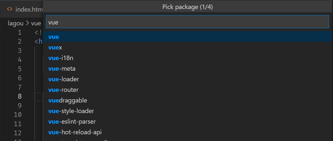Select vue-loader in the list

click(x=188, y=79)
